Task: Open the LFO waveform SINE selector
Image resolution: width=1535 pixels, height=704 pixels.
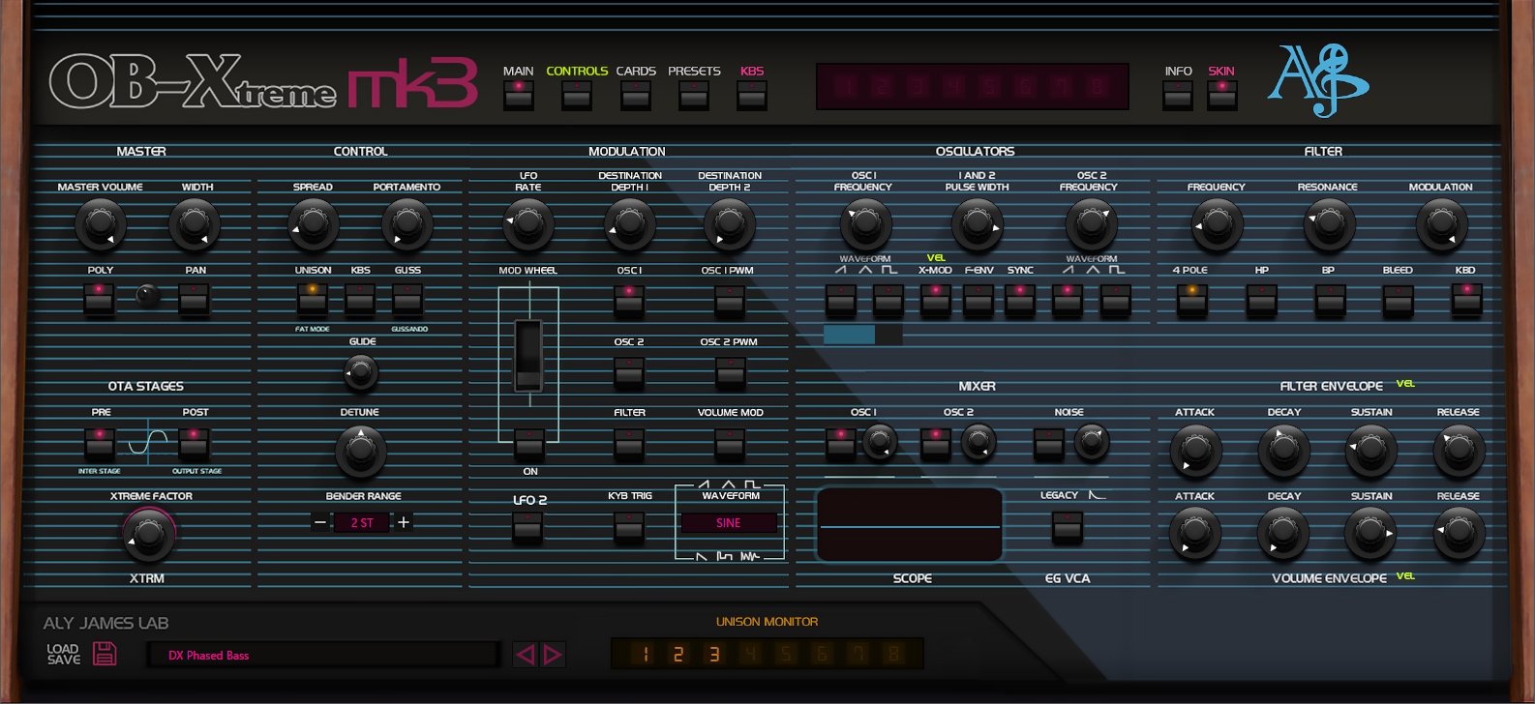Action: pyautogui.click(x=729, y=523)
